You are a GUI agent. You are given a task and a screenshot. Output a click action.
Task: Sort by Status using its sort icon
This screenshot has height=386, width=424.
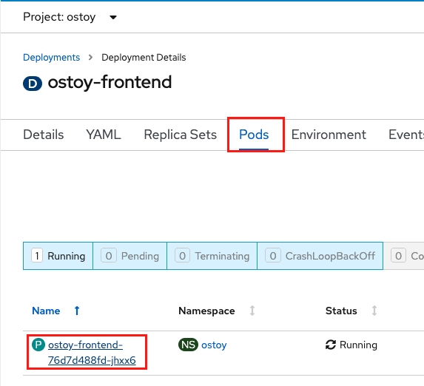tap(374, 311)
